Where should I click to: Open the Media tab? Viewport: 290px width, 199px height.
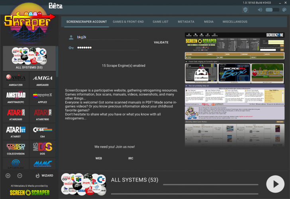tap(209, 21)
